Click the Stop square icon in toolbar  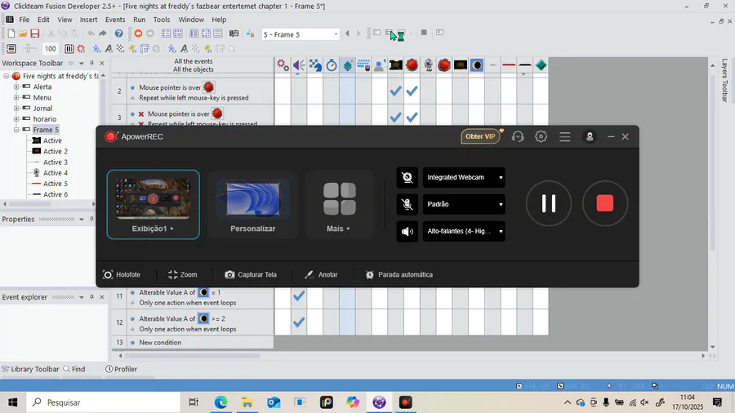[x=424, y=33]
